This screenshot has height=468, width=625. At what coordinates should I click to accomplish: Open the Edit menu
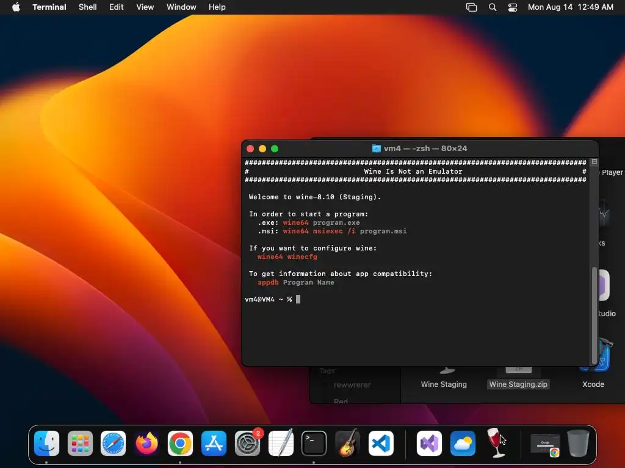117,7
